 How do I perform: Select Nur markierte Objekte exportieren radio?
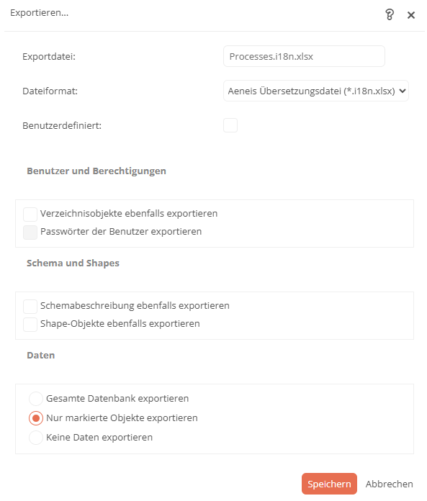36,418
